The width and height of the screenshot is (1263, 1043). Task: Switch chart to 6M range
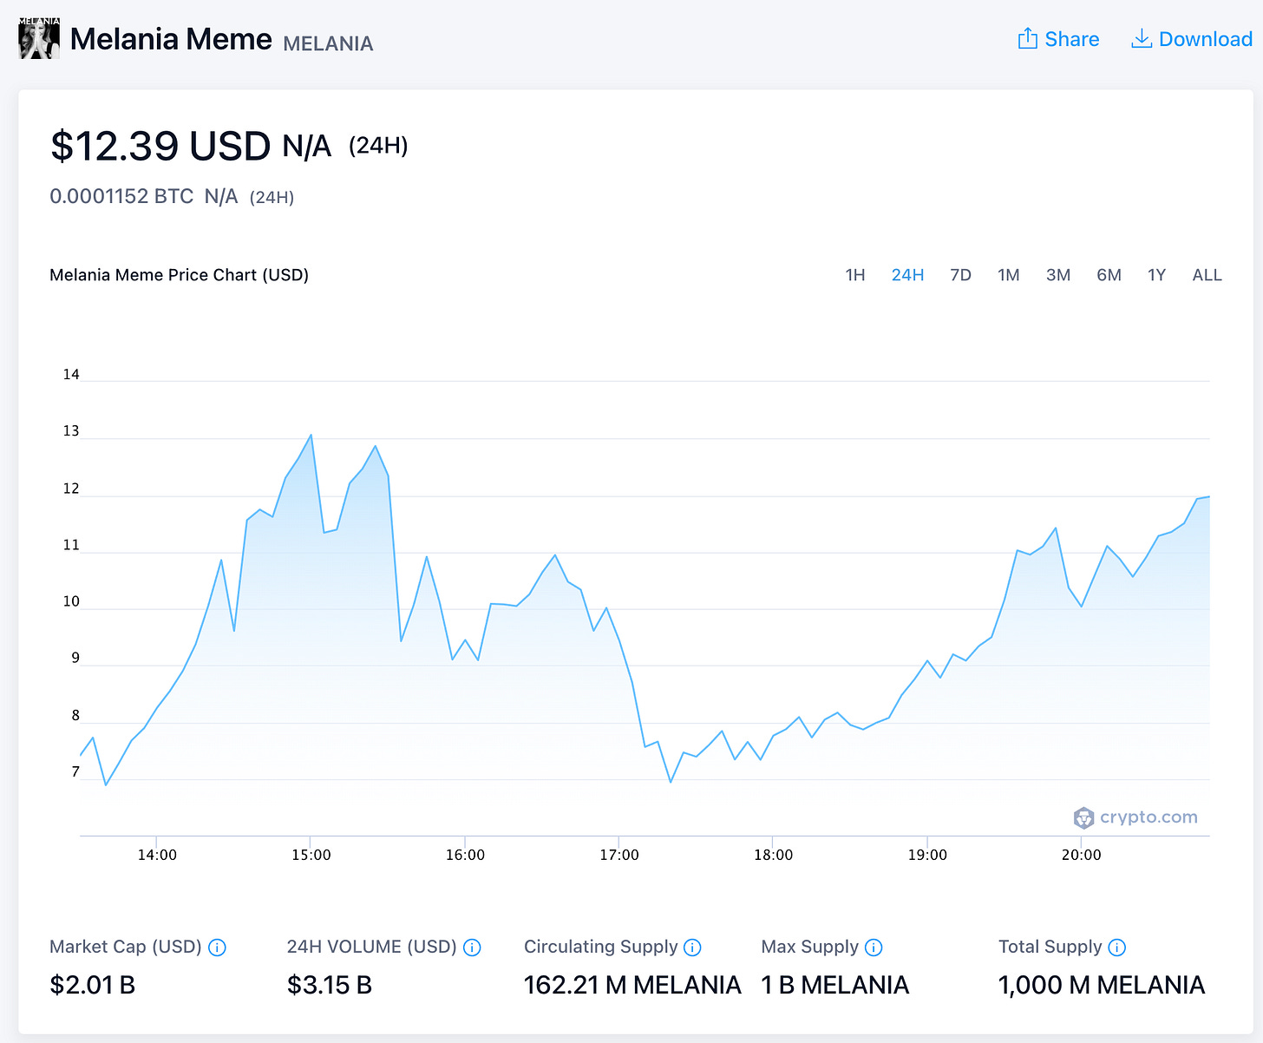coord(1109,275)
